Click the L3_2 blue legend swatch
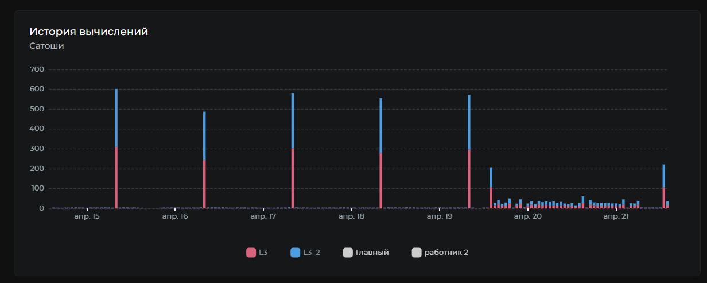The height and width of the screenshot is (283, 707). (x=296, y=252)
